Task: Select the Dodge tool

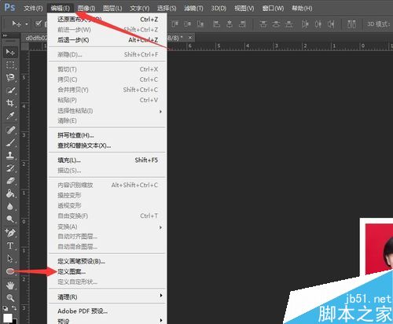Action: pos(10,219)
